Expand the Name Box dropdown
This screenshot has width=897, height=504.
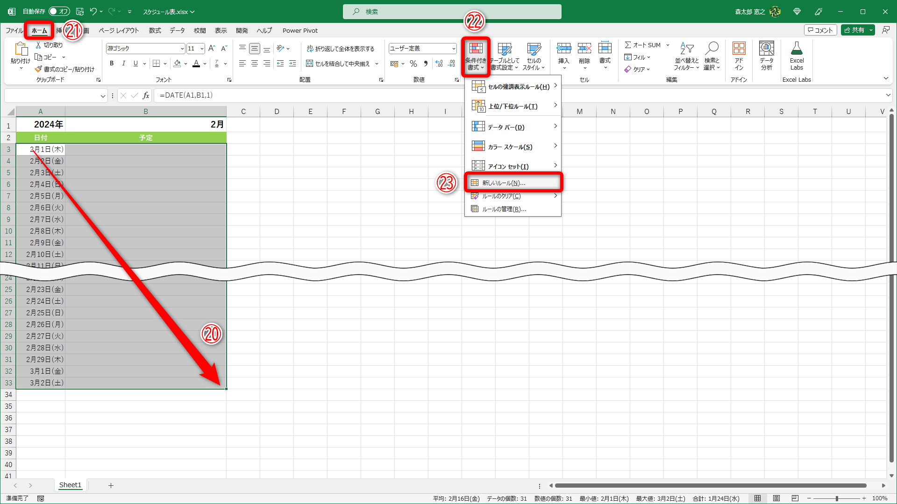point(103,96)
